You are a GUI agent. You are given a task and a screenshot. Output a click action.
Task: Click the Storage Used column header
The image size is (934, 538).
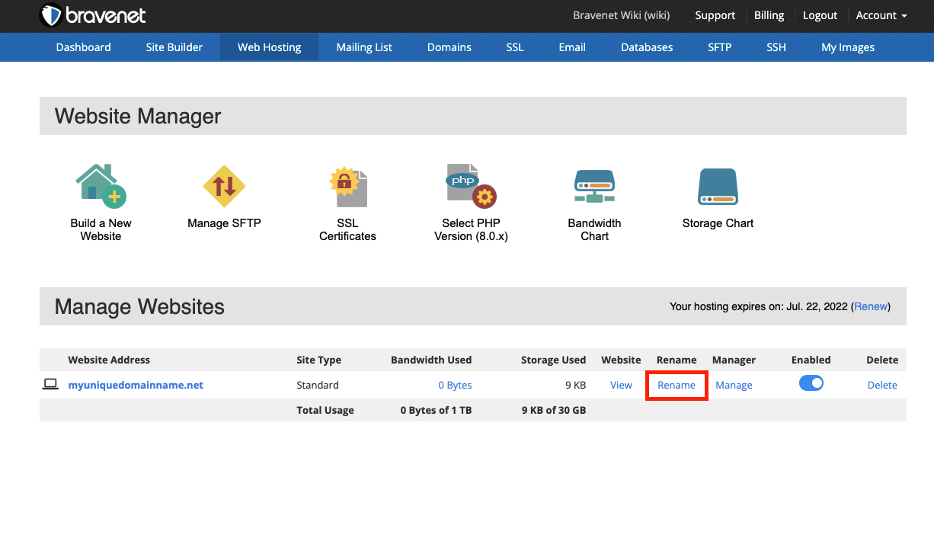[554, 360]
